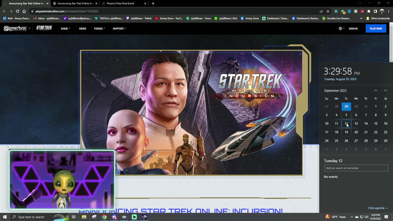Open the FORUM link in site navigation
Image resolution: width=393 pixels, height=221 pixels.
[x=99, y=29]
